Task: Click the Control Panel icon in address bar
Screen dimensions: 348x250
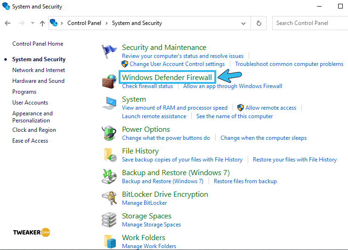Action: click(x=54, y=23)
